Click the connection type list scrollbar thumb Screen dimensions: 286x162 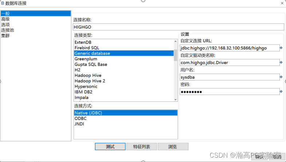(x=175, y=55)
